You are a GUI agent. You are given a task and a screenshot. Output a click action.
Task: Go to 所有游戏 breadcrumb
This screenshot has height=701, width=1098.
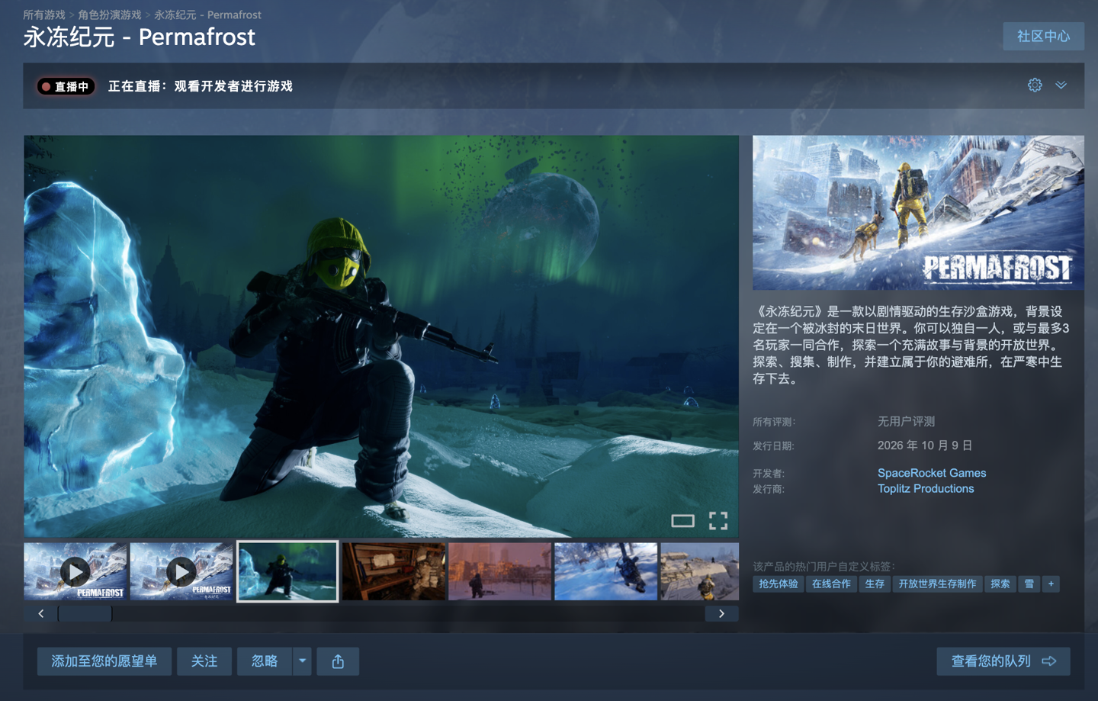pyautogui.click(x=44, y=14)
